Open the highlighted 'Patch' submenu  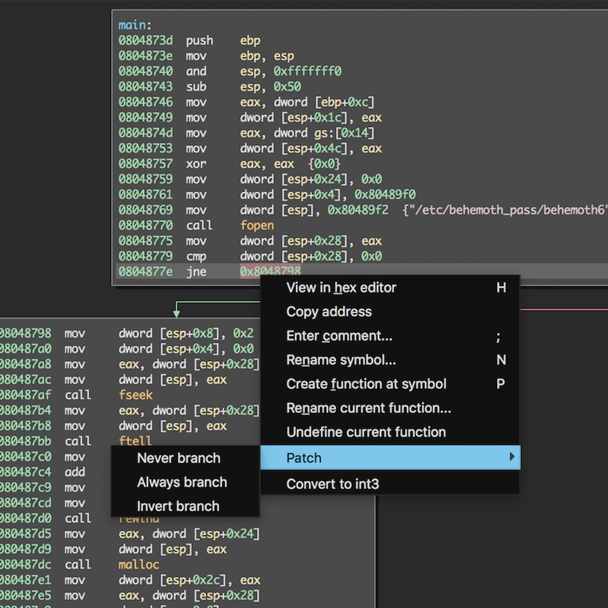tap(390, 458)
